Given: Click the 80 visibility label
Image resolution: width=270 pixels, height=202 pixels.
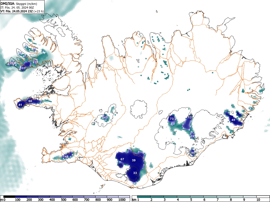Looking at the screenshot, I should point(193,153).
